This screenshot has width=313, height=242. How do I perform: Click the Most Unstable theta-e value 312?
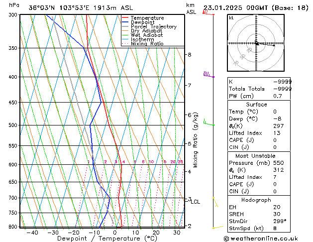279,170
